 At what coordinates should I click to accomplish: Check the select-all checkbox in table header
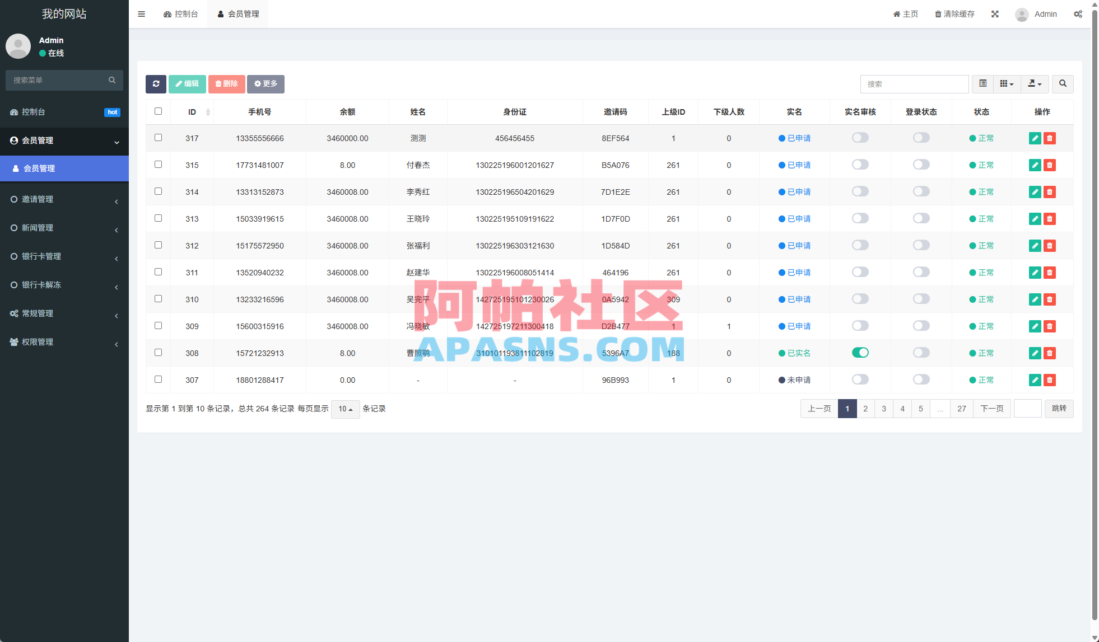coord(158,111)
